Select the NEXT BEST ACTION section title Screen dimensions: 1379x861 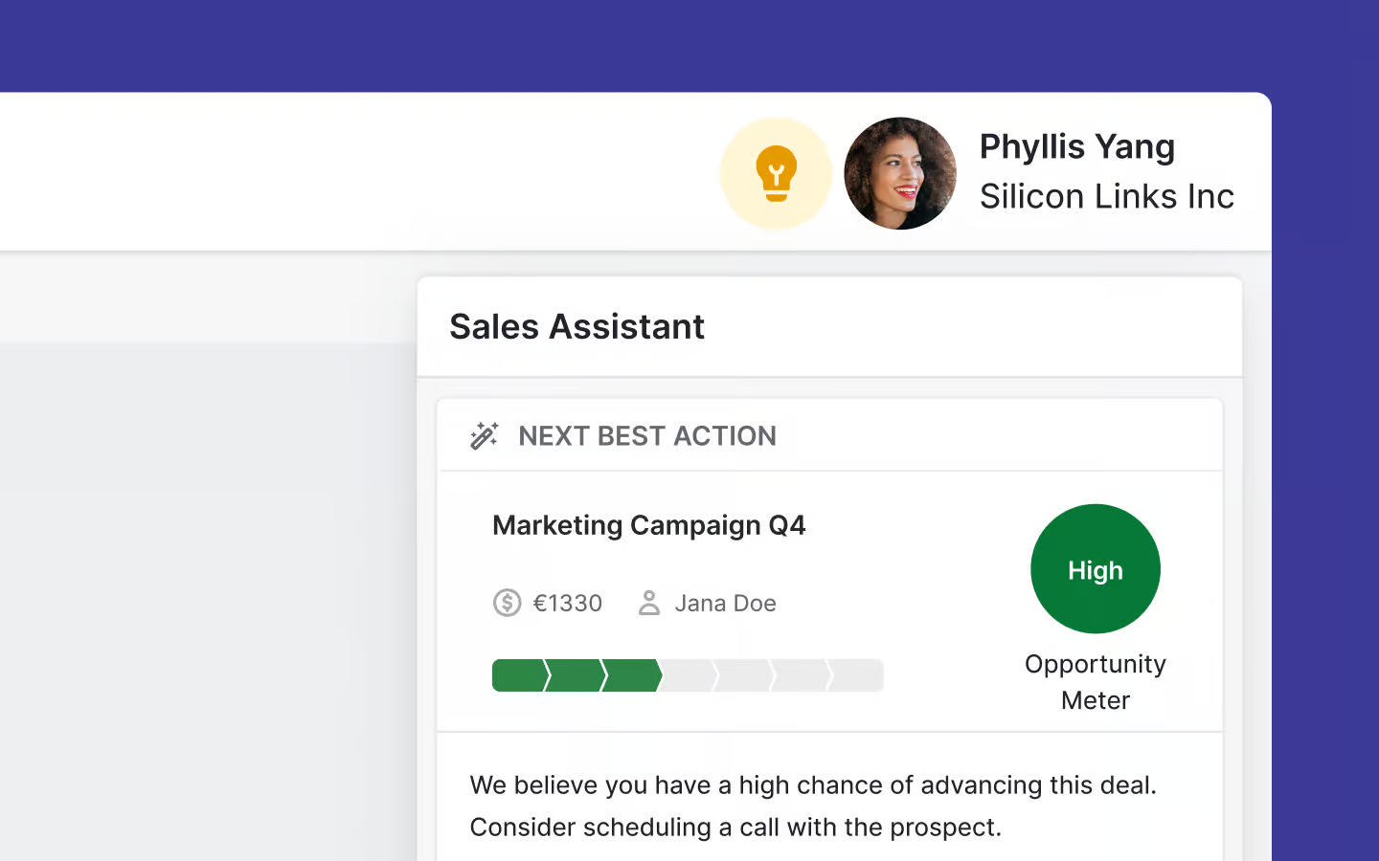tap(647, 436)
